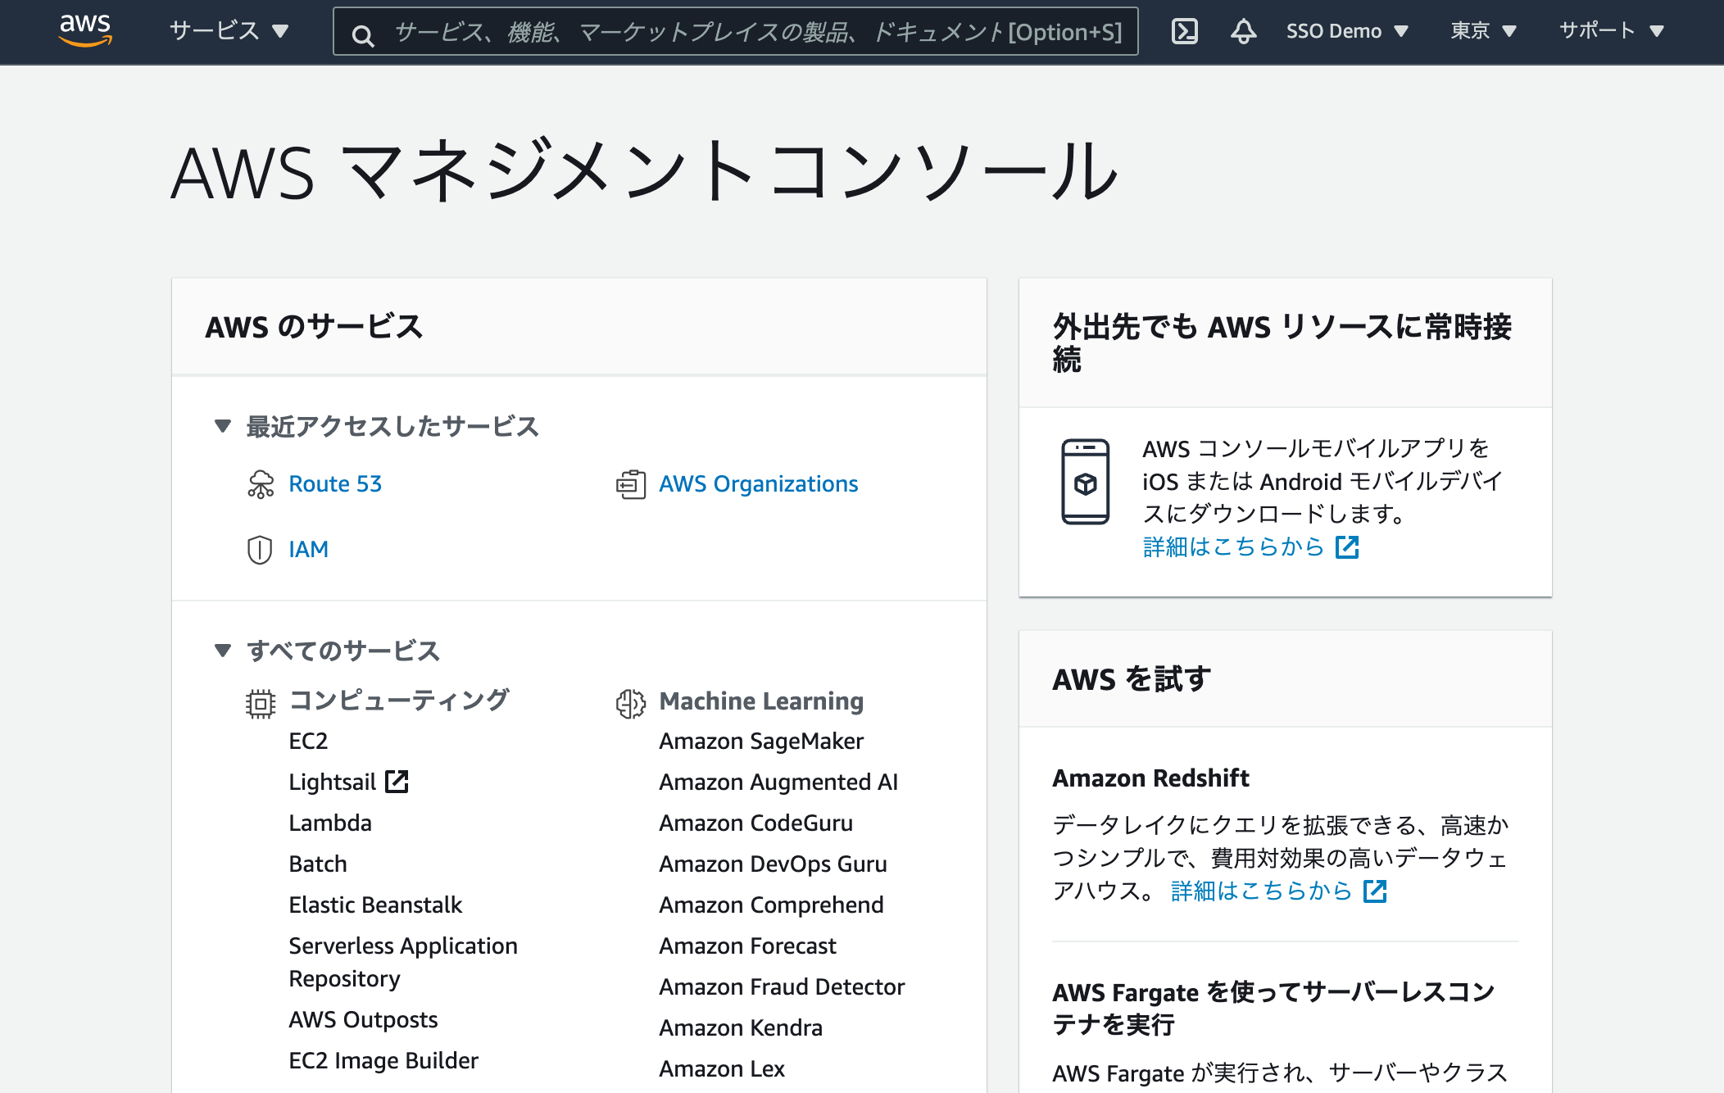
Task: Open the サービス dropdown menu
Action: (x=229, y=31)
